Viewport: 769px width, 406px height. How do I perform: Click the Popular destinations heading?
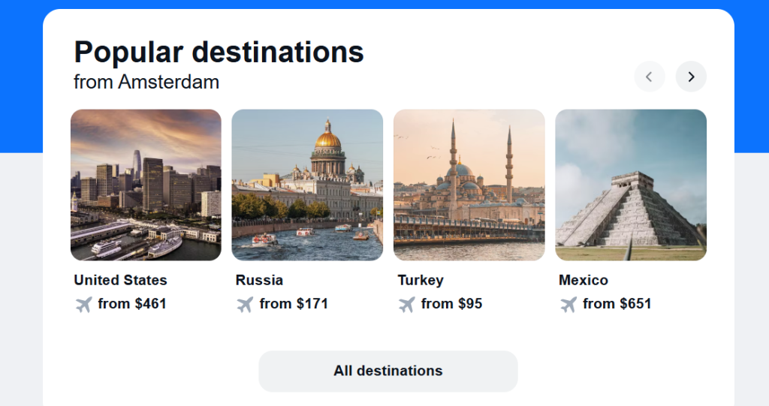pyautogui.click(x=219, y=53)
